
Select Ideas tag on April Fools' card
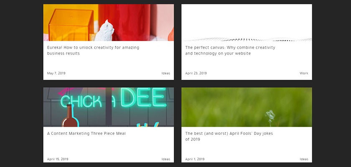pyautogui.click(x=304, y=159)
